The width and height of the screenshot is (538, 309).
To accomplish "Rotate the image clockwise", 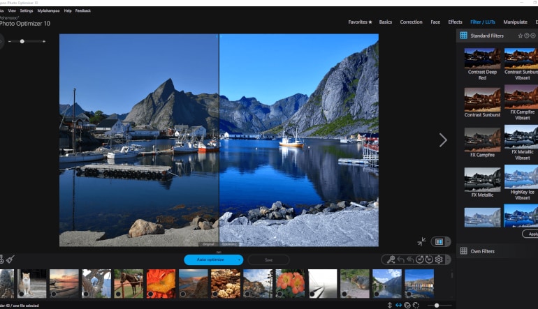I will [429, 259].
